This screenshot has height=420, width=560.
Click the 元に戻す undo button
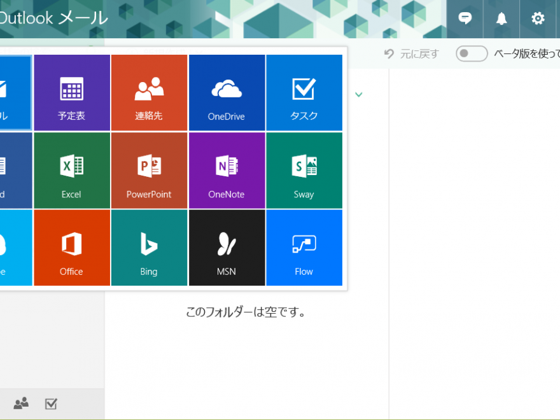click(x=411, y=54)
